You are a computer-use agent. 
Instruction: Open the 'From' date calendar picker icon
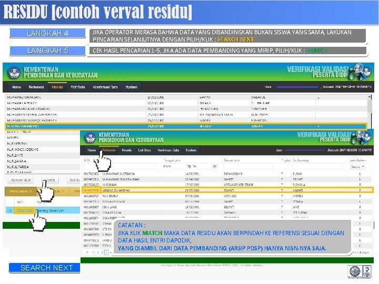(x=189, y=166)
